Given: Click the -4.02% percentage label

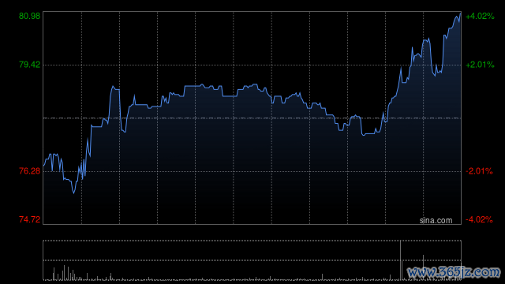Looking at the screenshot, I should [479, 219].
